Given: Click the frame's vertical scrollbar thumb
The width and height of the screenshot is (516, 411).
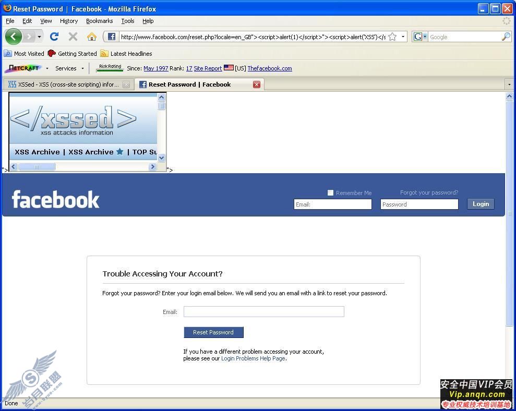Looking at the screenshot, I should tap(161, 105).
